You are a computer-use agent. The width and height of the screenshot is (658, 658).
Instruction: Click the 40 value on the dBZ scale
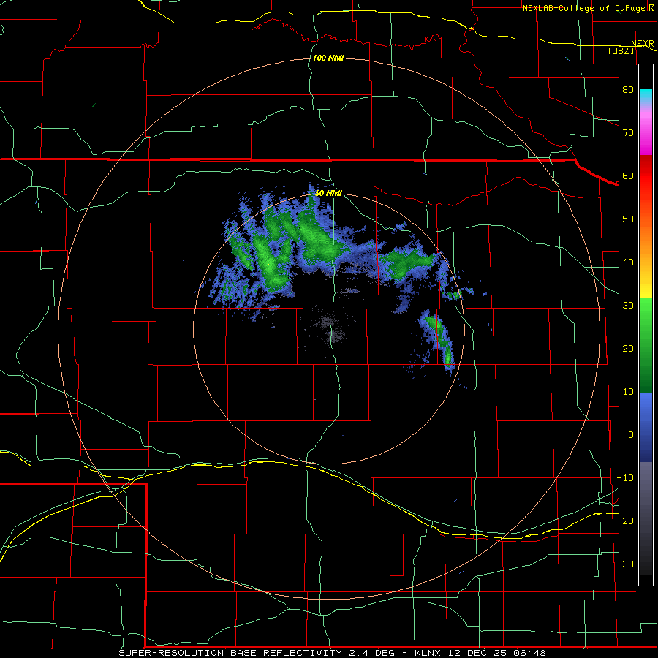[x=628, y=262]
